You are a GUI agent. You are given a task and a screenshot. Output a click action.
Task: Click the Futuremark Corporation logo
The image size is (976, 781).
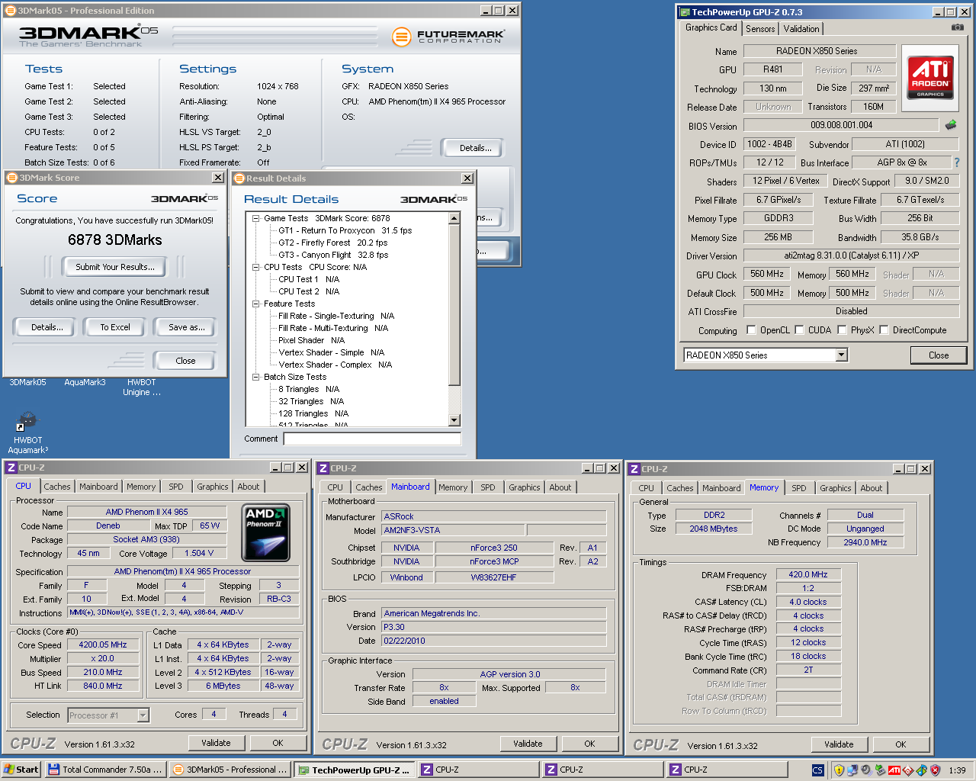[448, 36]
